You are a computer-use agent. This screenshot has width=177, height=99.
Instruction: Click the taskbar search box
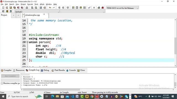25,97
